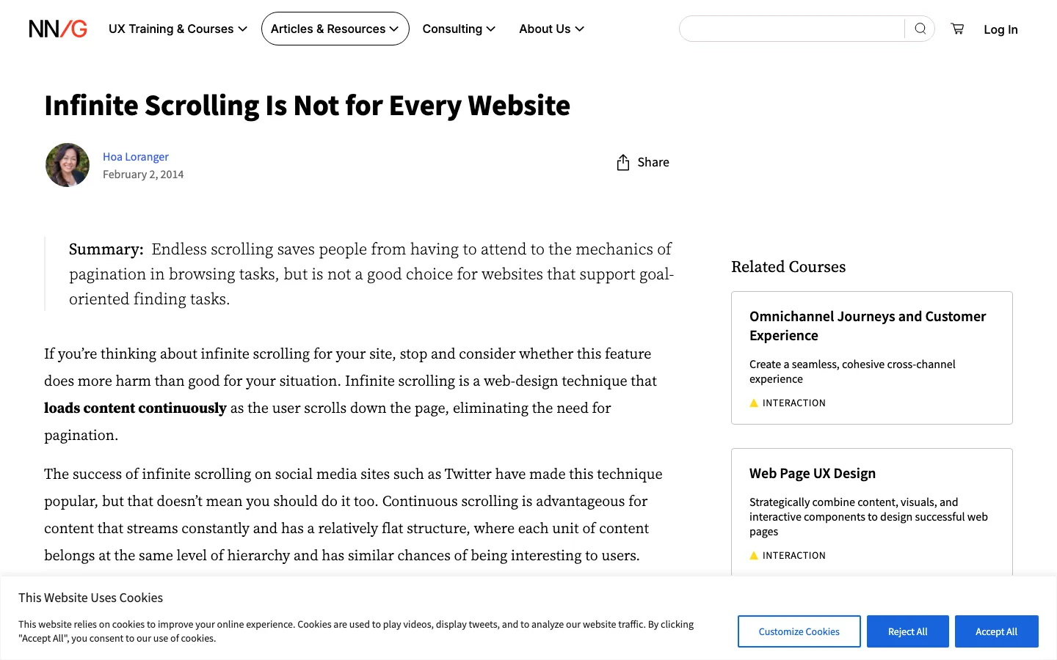The image size is (1057, 660).
Task: Click into the site search field
Action: coord(792,29)
